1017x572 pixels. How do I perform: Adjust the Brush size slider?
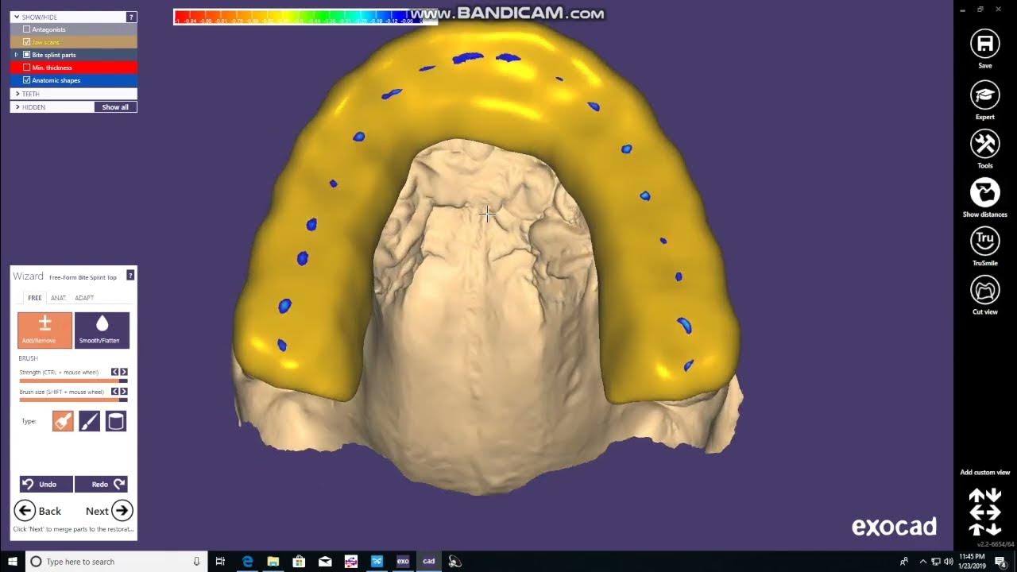tap(73, 400)
